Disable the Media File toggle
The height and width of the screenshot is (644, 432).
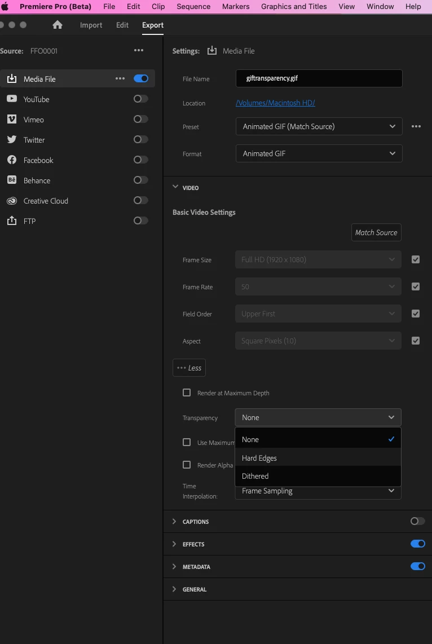point(141,78)
